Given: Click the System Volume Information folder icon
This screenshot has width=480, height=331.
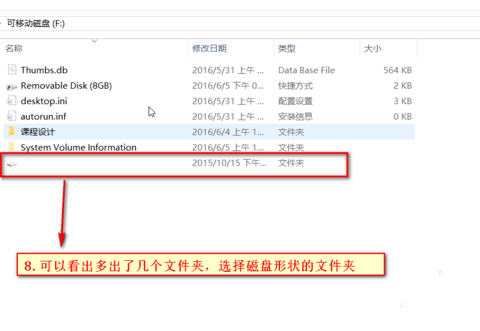Looking at the screenshot, I should tap(11, 147).
